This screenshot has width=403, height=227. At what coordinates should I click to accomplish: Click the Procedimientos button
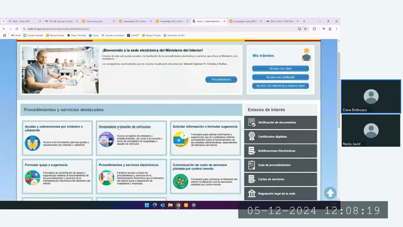(x=221, y=79)
